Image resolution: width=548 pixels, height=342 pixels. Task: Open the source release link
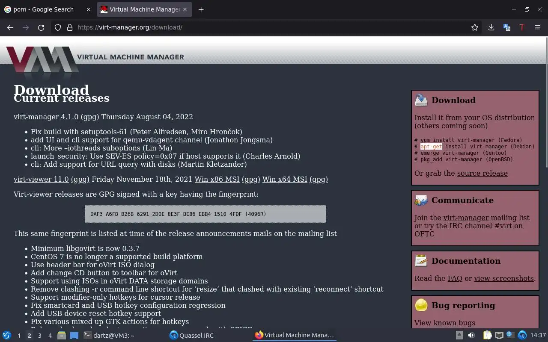click(x=482, y=173)
